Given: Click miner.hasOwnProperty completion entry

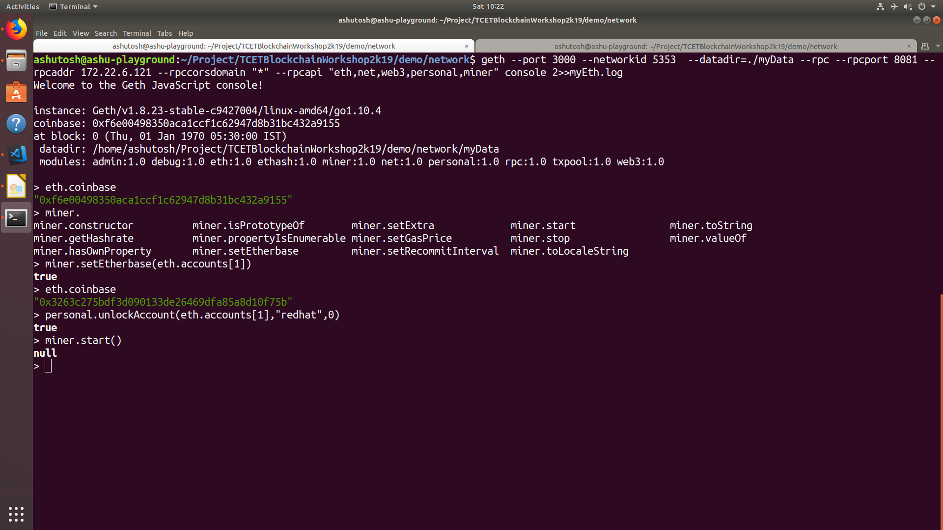Looking at the screenshot, I should pyautogui.click(x=92, y=251).
